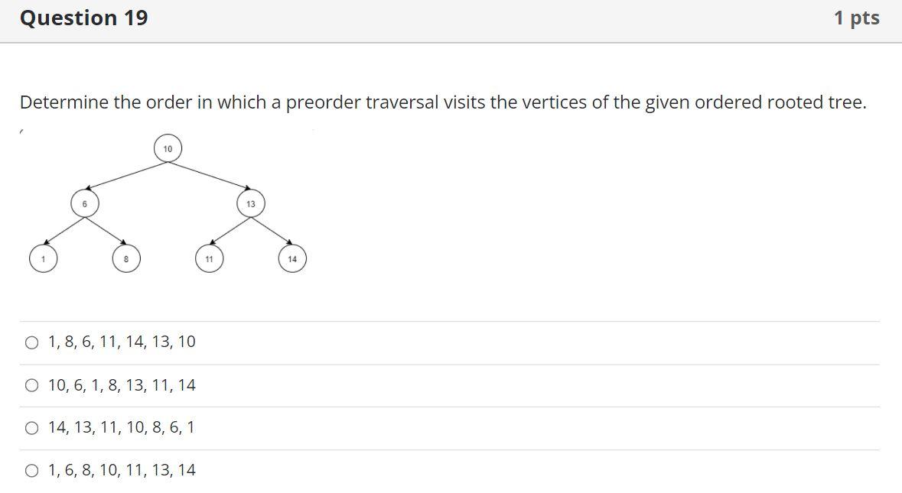The image size is (902, 493).
Task: Click the leaf vertex labeled 14
Action: click(292, 258)
